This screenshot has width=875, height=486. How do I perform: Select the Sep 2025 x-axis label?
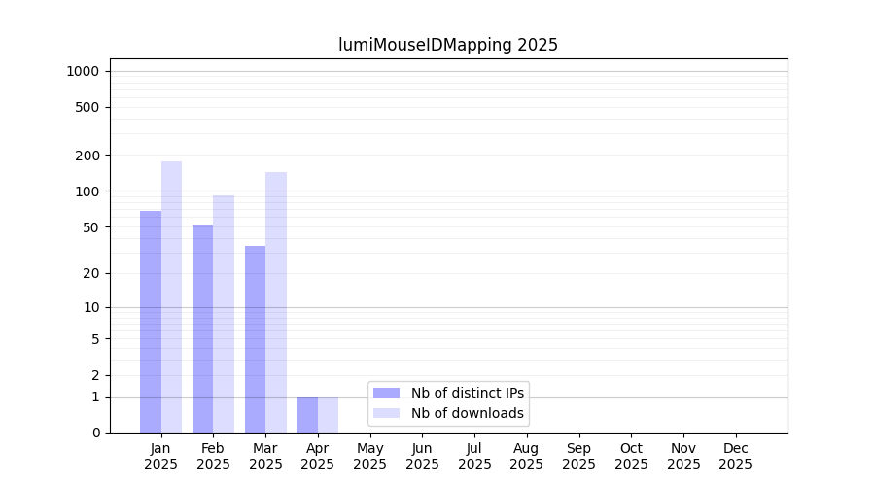[578, 456]
